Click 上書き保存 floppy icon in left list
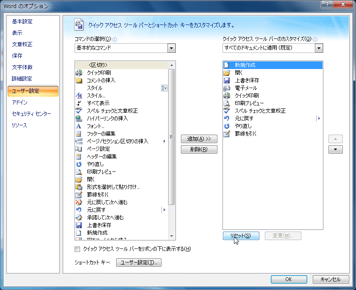The height and width of the screenshot is (290, 356). (79, 225)
